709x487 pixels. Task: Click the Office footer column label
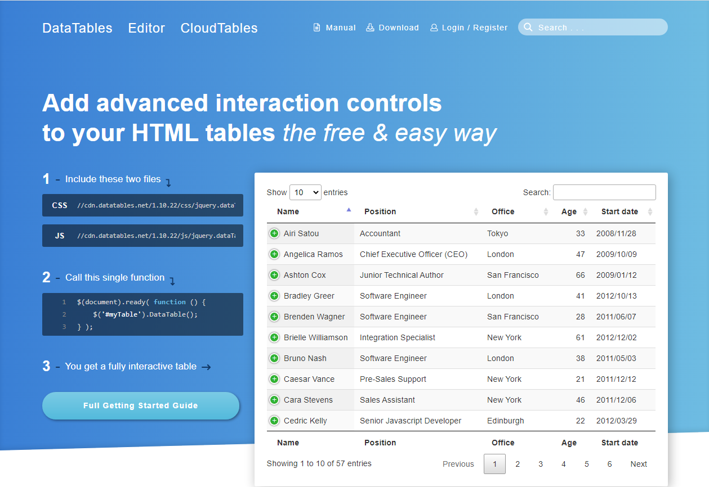[503, 443]
